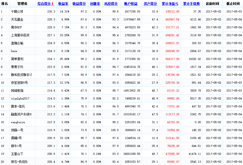
Task: Sort table by 账户权益 header
Action: coord(131,4)
